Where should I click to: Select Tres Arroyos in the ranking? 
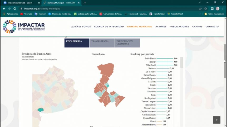[x=150, y=105]
